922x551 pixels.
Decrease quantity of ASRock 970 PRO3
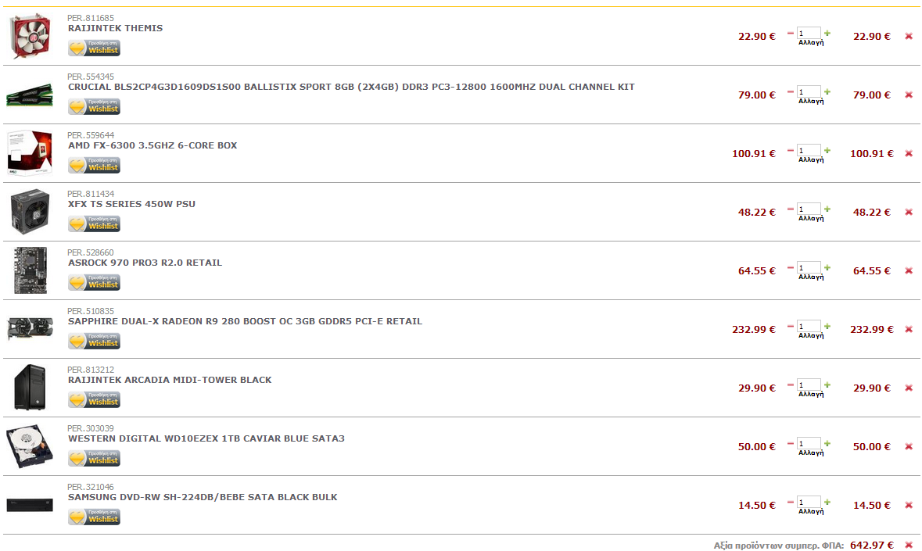click(791, 268)
